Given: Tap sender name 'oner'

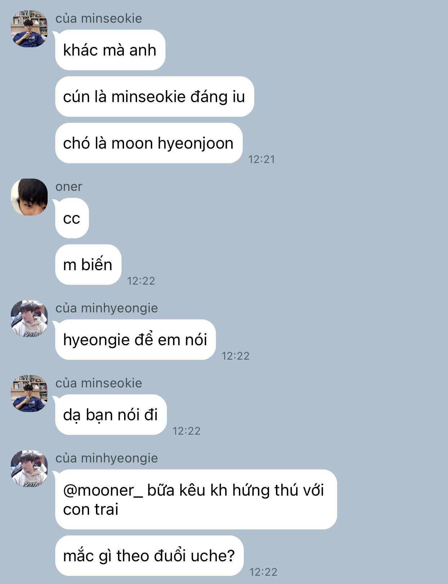Looking at the screenshot, I should coord(69,186).
